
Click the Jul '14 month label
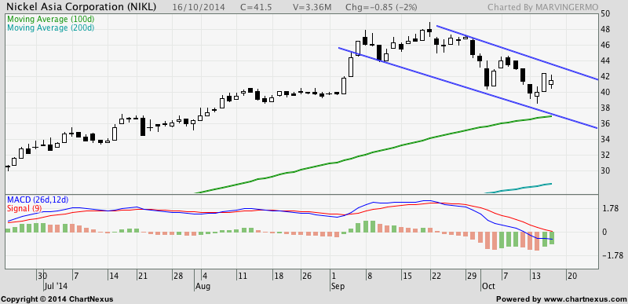point(56,287)
